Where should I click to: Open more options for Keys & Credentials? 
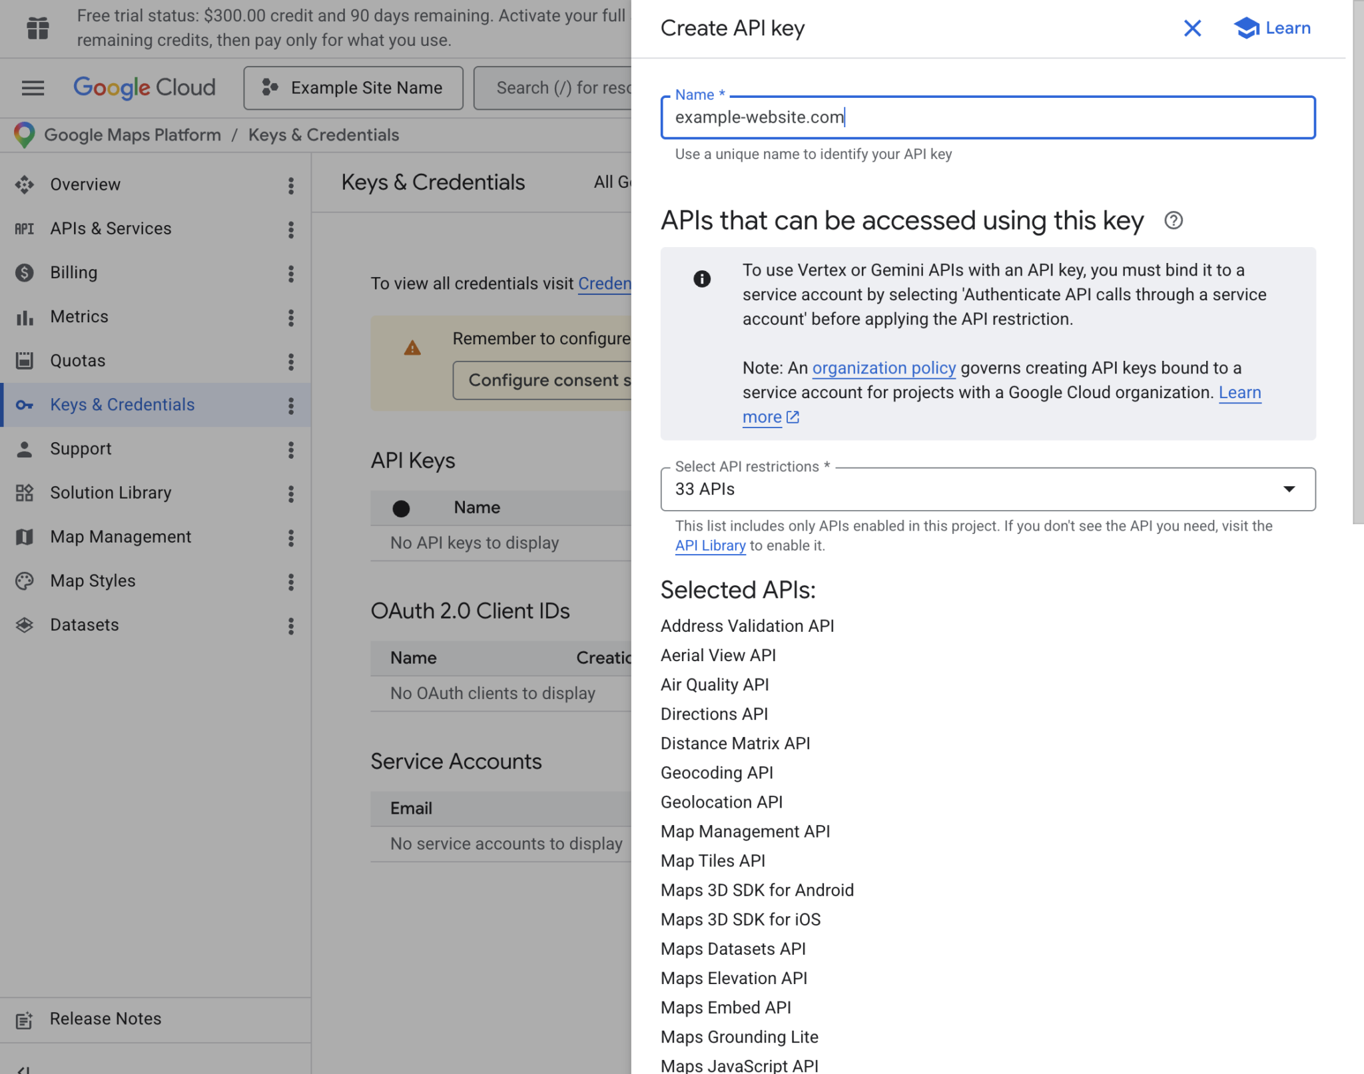coord(291,405)
